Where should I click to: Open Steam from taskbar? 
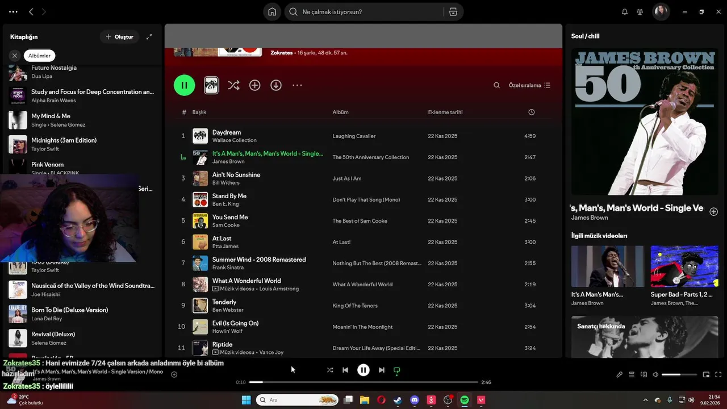click(398, 400)
